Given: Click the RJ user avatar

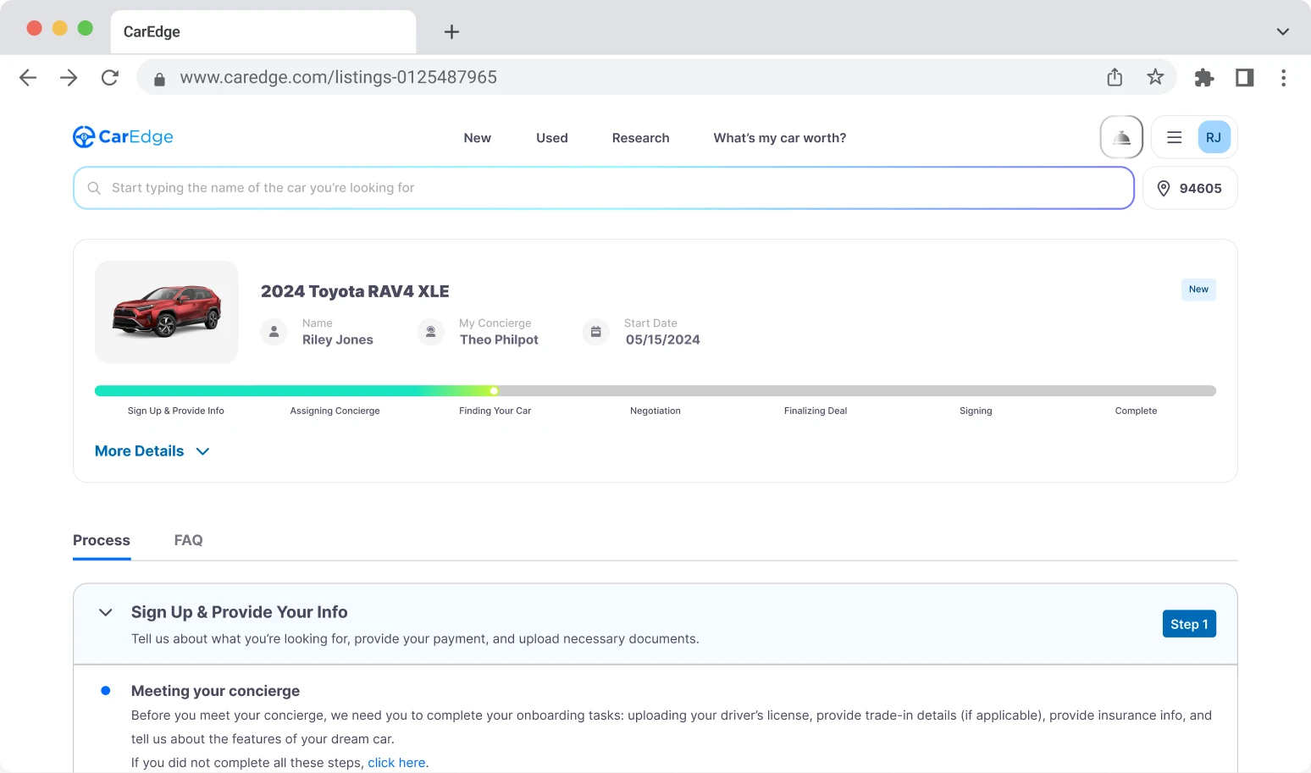Looking at the screenshot, I should tap(1214, 137).
